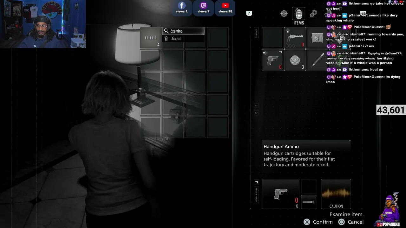Screen dimensions: 406x228
Task: Open the gears settings tab
Action: click(x=313, y=14)
